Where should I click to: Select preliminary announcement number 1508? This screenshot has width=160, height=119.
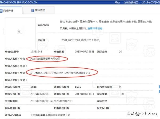point(33,87)
